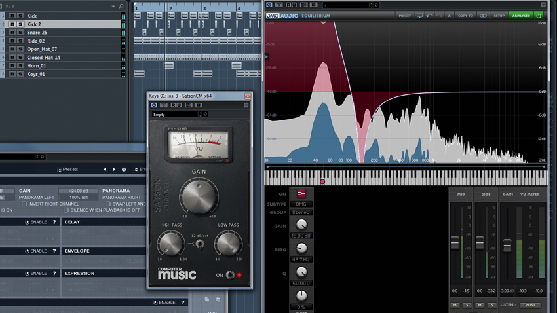Select the EQ band node on curve top

pos(323,22)
